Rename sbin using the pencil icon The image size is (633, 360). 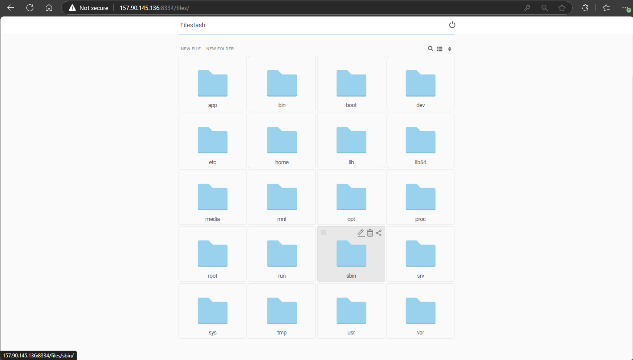tap(360, 233)
